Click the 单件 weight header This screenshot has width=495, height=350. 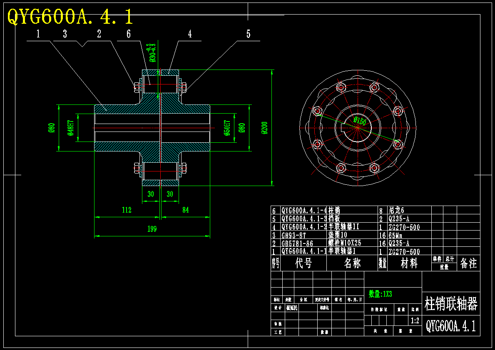click(x=437, y=259)
